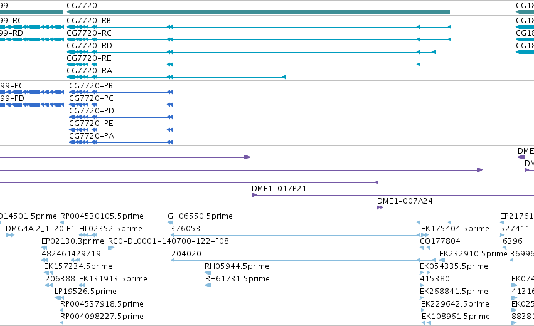The image size is (534, 326).
Task: Click protein CG7720-PD label
Action: (x=92, y=111)
